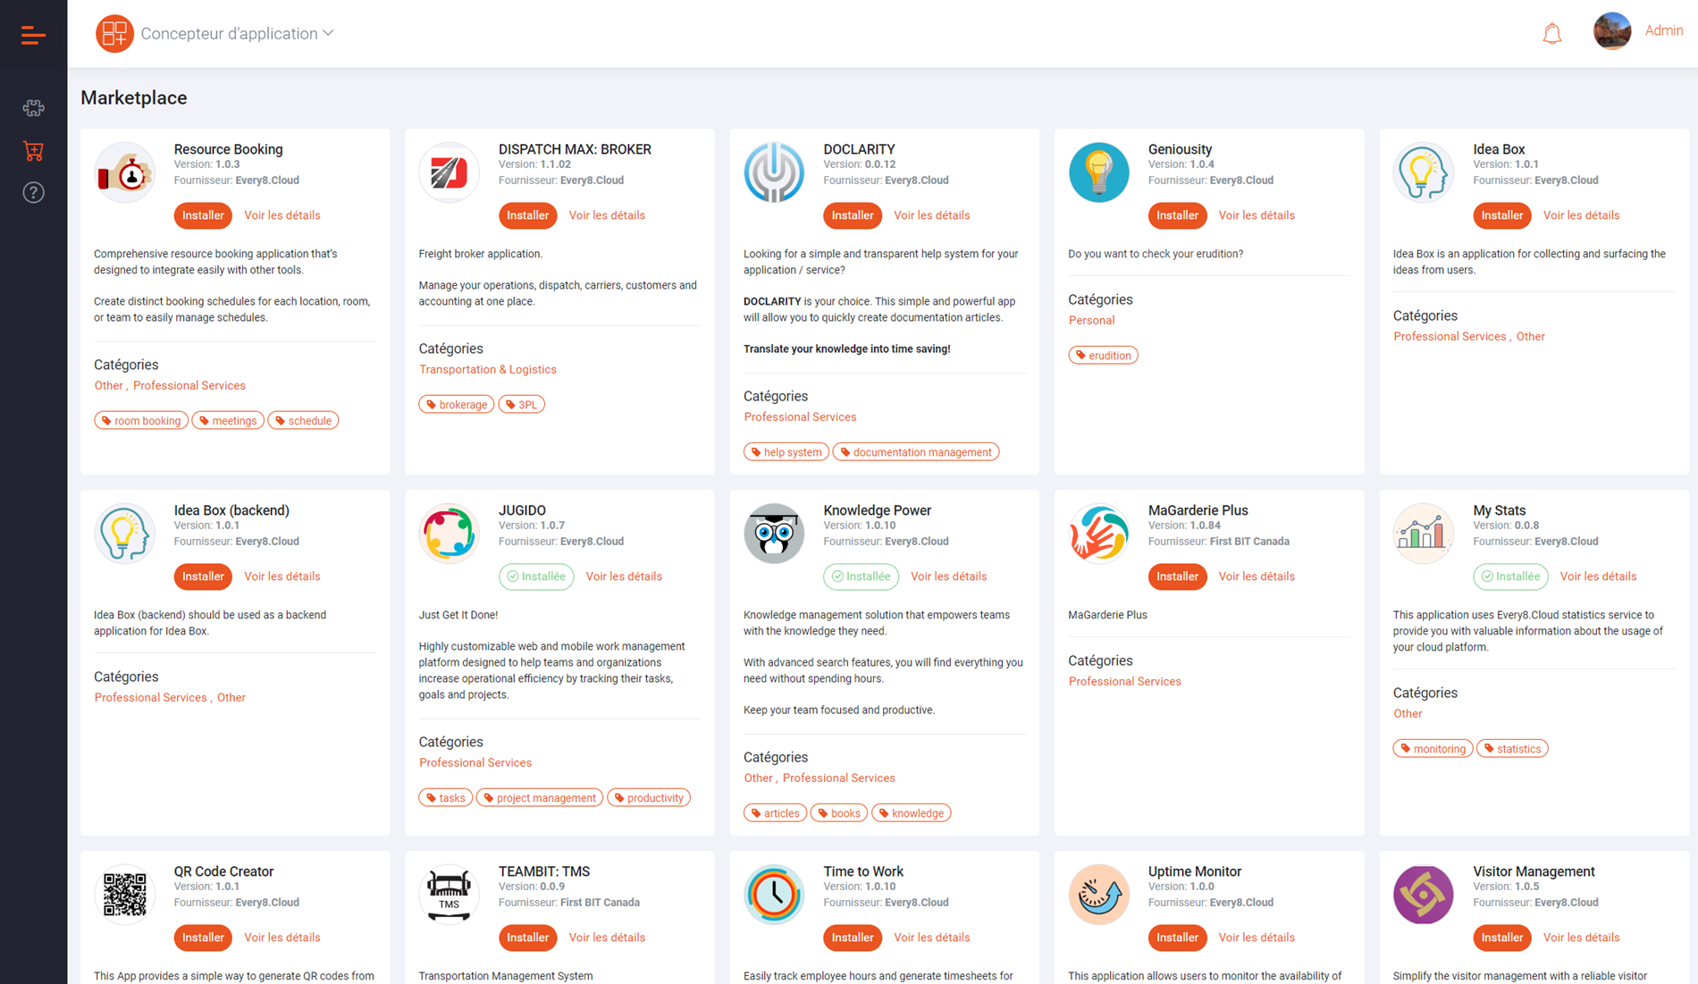Click the QR Code Creator app icon
Viewport: 1698px width, 984px height.
tap(124, 894)
